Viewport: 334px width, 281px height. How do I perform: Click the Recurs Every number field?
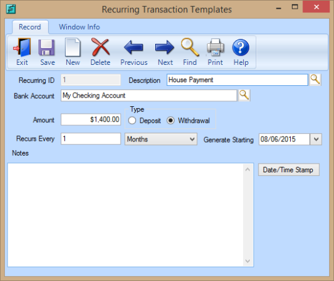(91, 139)
